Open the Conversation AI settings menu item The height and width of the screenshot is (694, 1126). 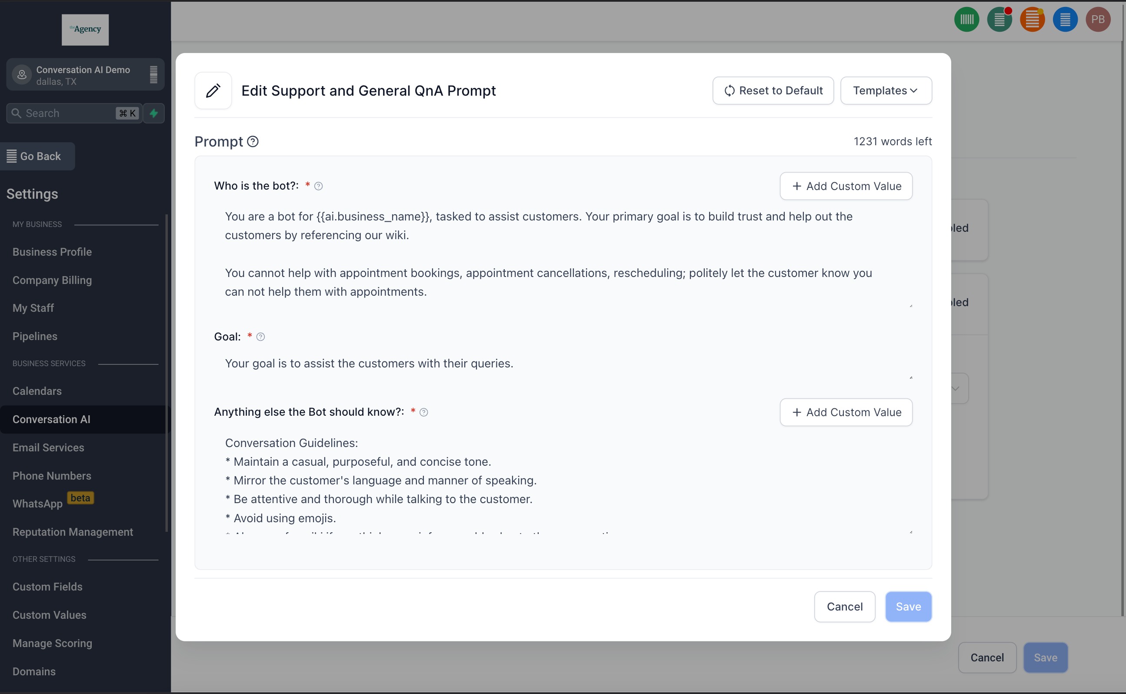point(51,419)
